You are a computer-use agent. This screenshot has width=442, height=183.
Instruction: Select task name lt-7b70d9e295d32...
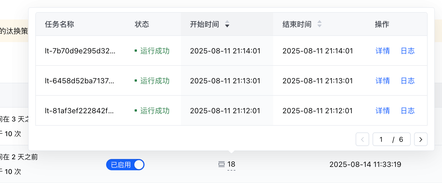click(80, 51)
